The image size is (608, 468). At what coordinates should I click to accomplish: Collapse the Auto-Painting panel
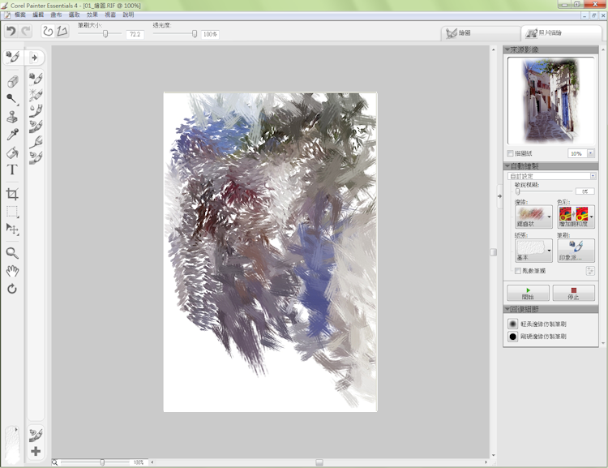tap(507, 166)
